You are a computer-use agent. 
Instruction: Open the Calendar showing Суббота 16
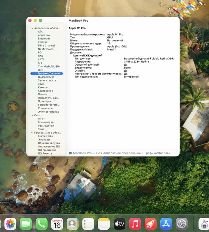[x=57, y=224]
